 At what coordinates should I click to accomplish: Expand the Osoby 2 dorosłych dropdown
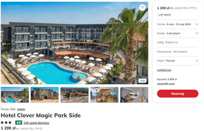[178, 33]
